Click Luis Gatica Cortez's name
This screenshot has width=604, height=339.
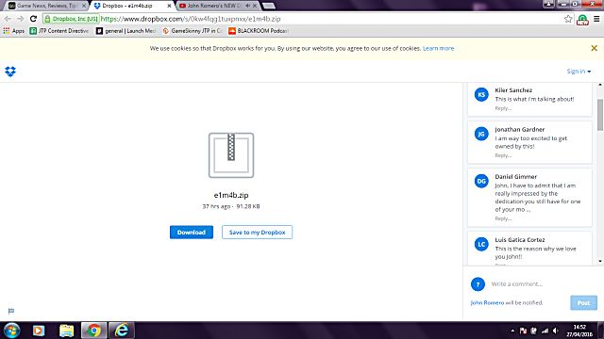point(520,240)
